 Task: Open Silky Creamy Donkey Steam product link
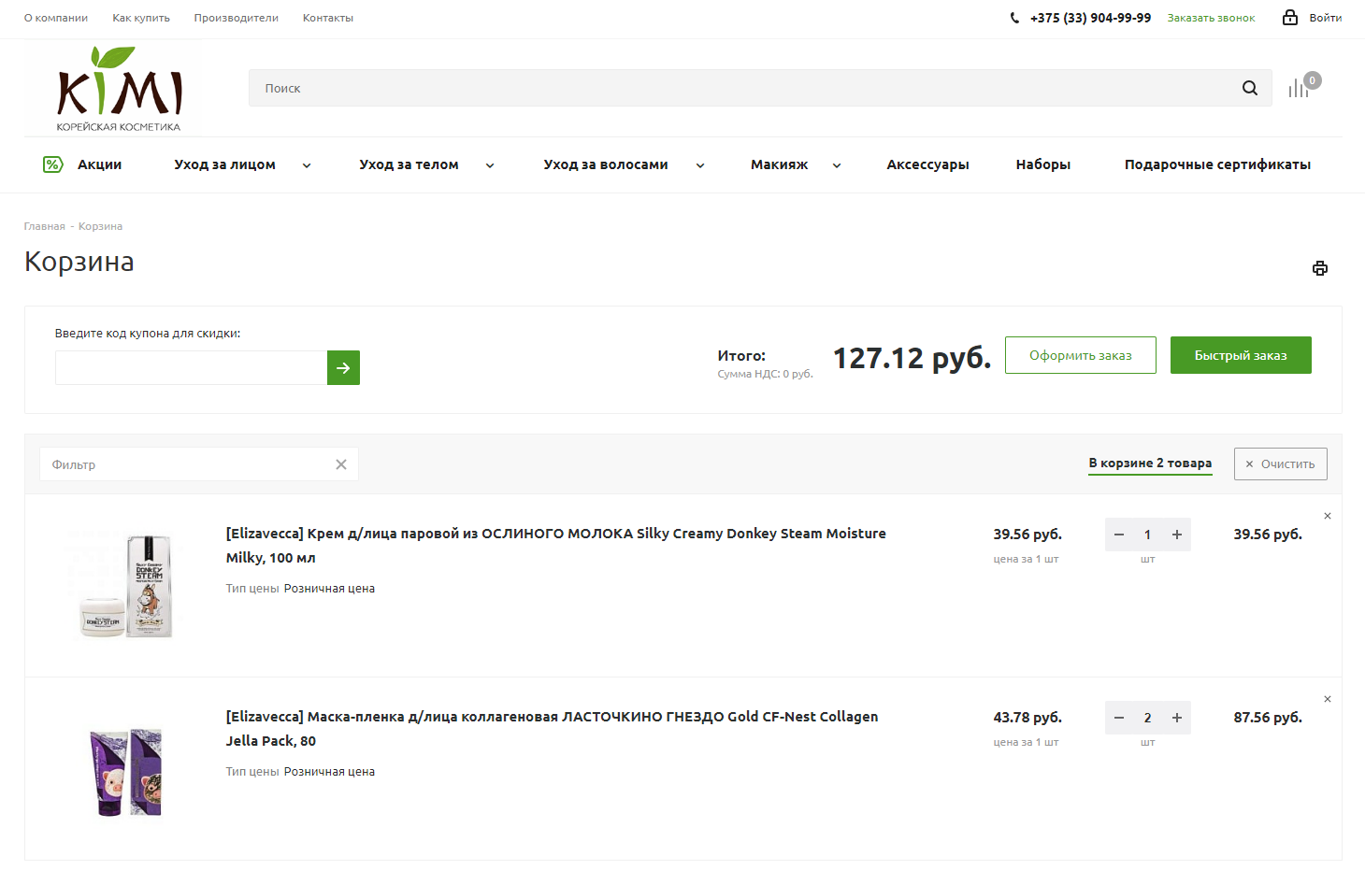[x=556, y=546]
